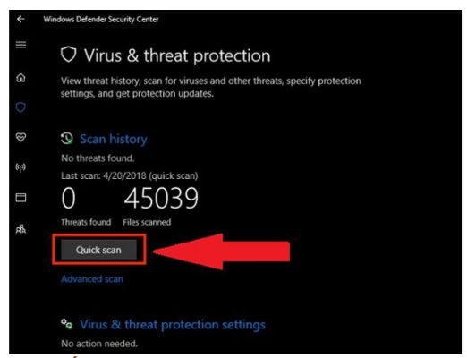
Task: Go back using the back arrow
Action: [21, 20]
